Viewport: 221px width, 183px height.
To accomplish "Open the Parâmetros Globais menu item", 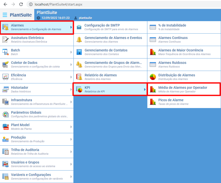I will click(x=37, y=114).
